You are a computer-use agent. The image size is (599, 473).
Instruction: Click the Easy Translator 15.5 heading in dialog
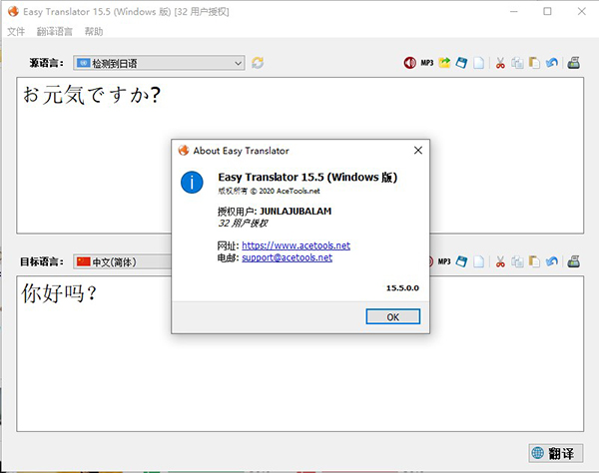click(x=307, y=178)
